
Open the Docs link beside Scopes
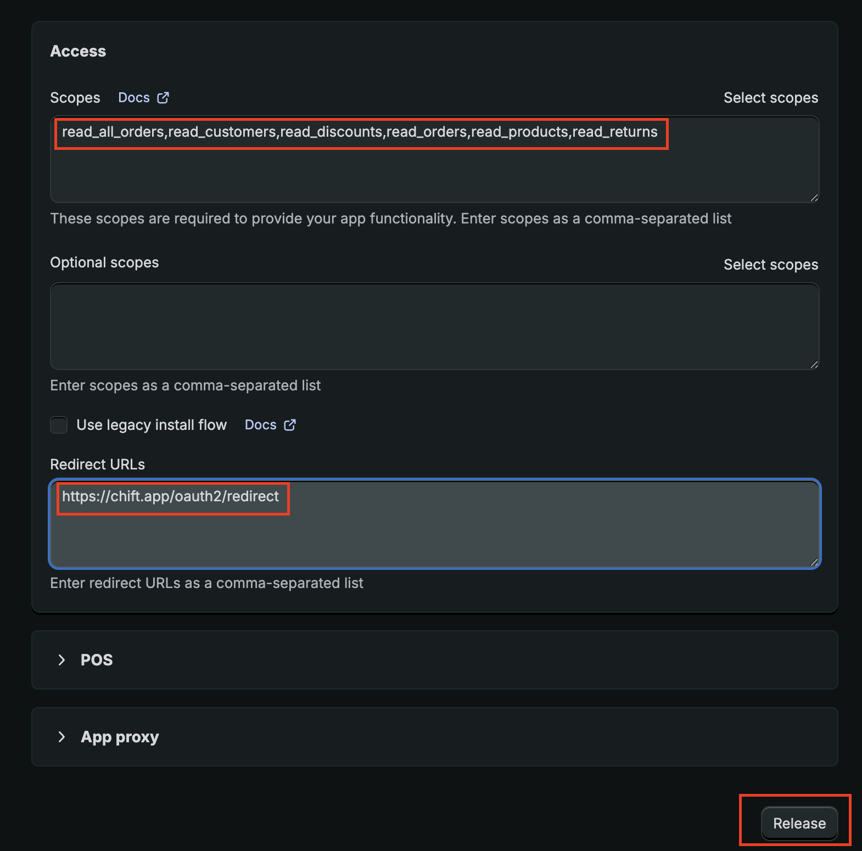tap(134, 98)
